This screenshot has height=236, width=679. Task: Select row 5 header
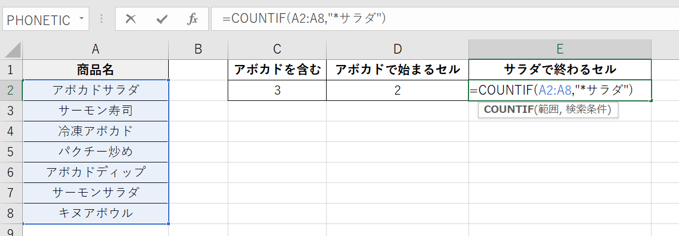(x=11, y=152)
